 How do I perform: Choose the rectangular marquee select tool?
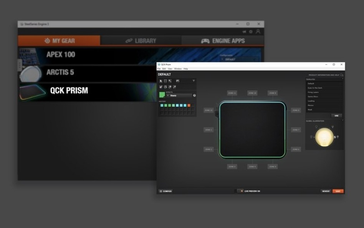(165, 81)
